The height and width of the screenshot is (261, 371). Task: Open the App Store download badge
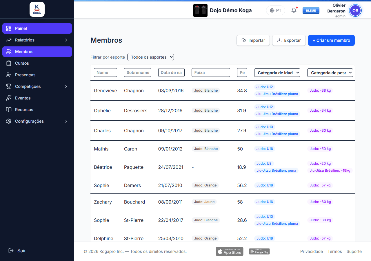tap(230, 251)
